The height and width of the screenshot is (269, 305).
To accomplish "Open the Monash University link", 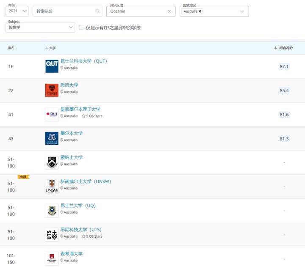I will pyautogui.click(x=72, y=157).
